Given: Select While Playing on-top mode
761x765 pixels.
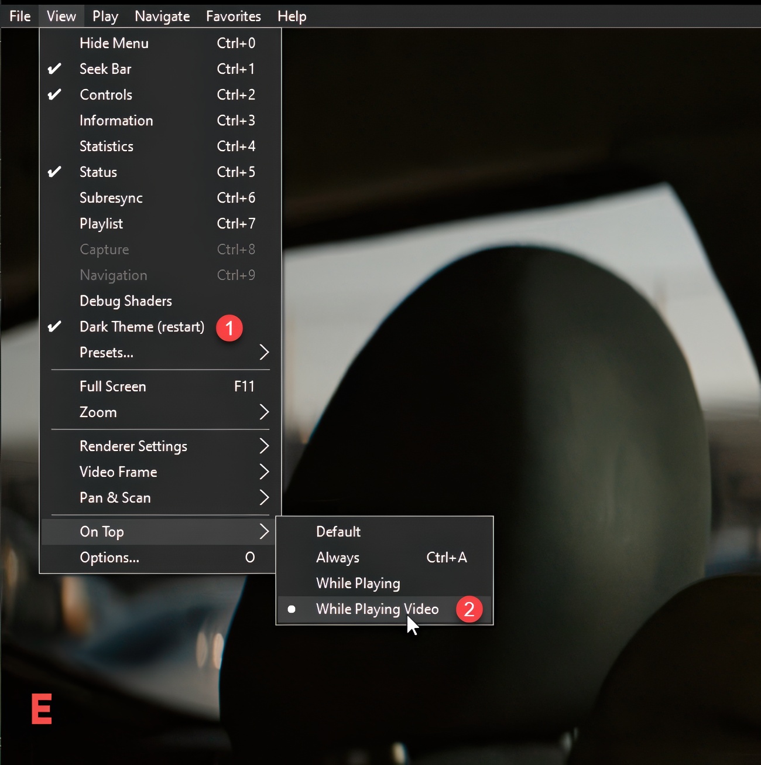Looking at the screenshot, I should tap(385, 583).
